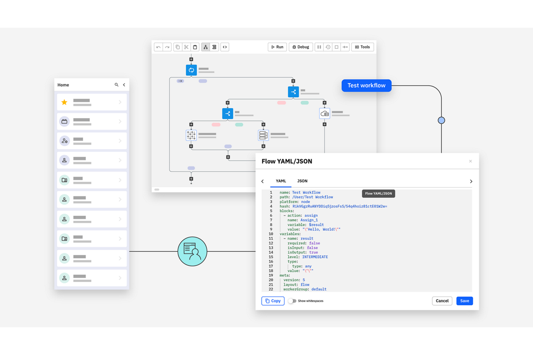Image resolution: width=533 pixels, height=355 pixels.
Task: Collapse the Home sidebar with the chevron
Action: (x=124, y=85)
